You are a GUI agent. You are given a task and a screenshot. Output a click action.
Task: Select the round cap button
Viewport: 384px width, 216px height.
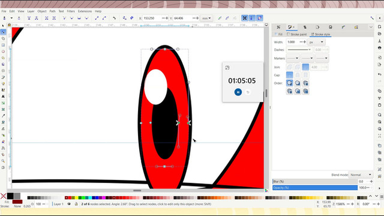298,75
